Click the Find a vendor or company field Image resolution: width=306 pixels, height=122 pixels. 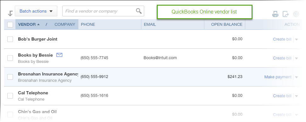(99, 11)
